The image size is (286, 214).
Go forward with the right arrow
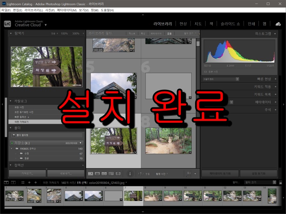click(x=35, y=182)
